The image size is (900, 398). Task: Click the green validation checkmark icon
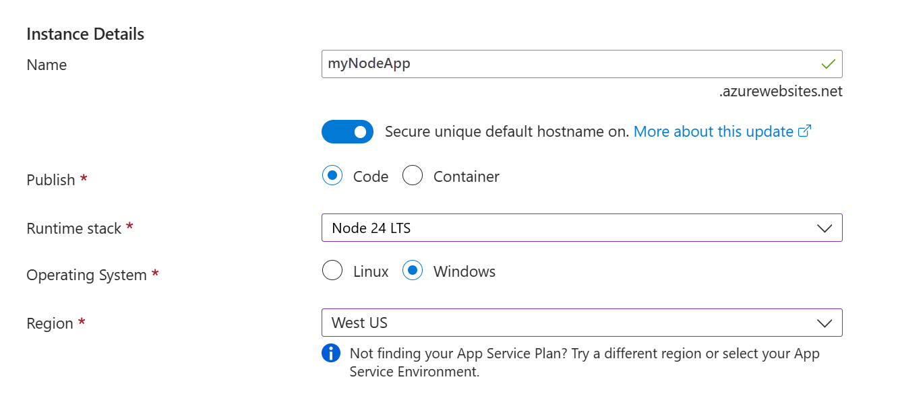pos(829,65)
